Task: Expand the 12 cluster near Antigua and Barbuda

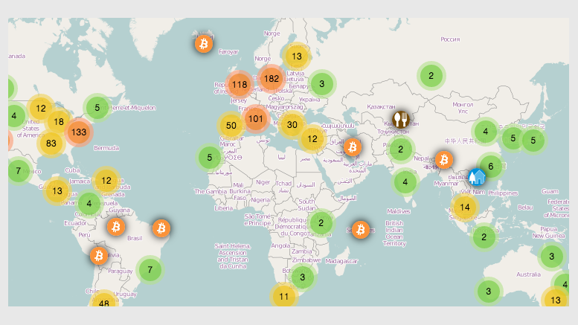Action: pyautogui.click(x=106, y=181)
